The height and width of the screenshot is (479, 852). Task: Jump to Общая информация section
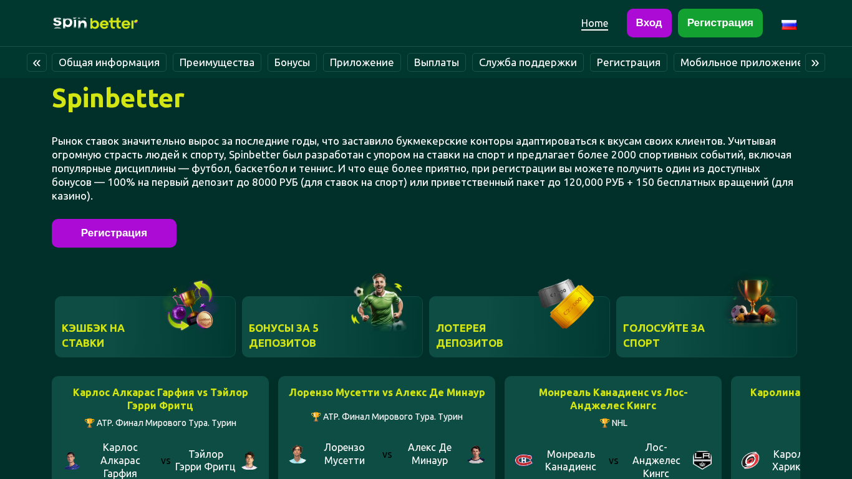(109, 62)
